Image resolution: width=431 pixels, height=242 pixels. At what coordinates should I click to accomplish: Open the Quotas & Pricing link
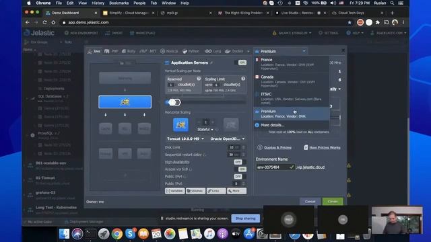click(x=275, y=148)
